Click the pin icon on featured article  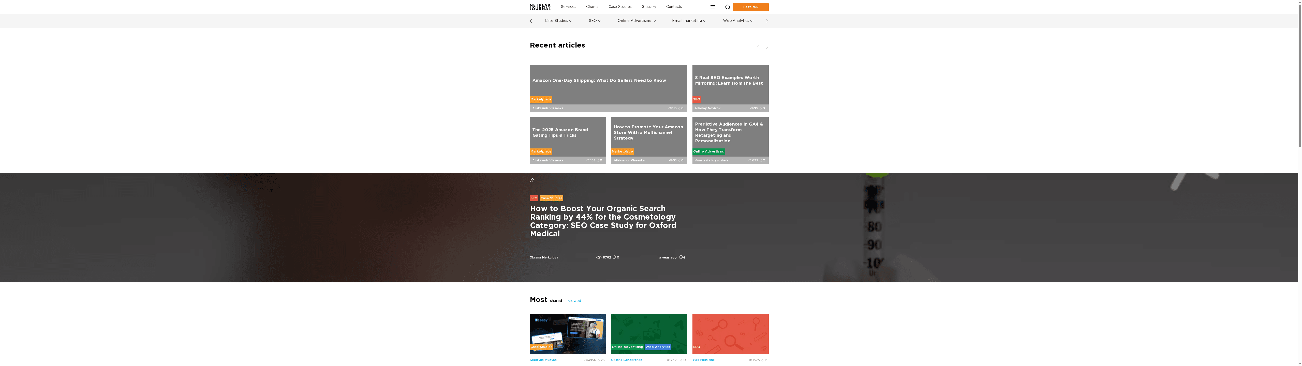pos(532,180)
